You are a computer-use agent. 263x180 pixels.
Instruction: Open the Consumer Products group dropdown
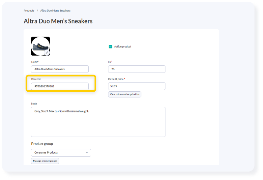pos(61,153)
